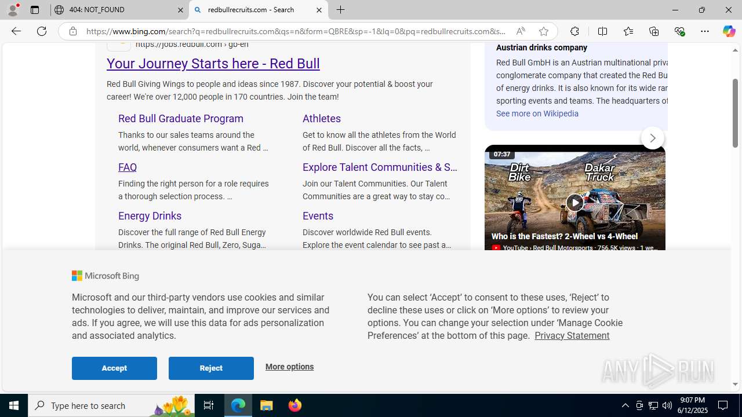
Task: Open Action Center notifications icon
Action: (723, 405)
